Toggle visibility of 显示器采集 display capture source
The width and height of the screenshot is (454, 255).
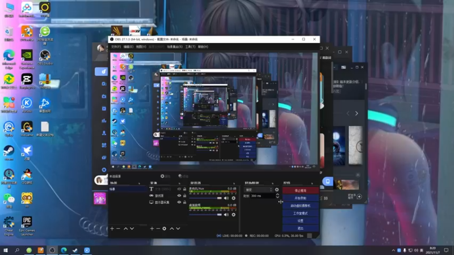[x=179, y=202]
